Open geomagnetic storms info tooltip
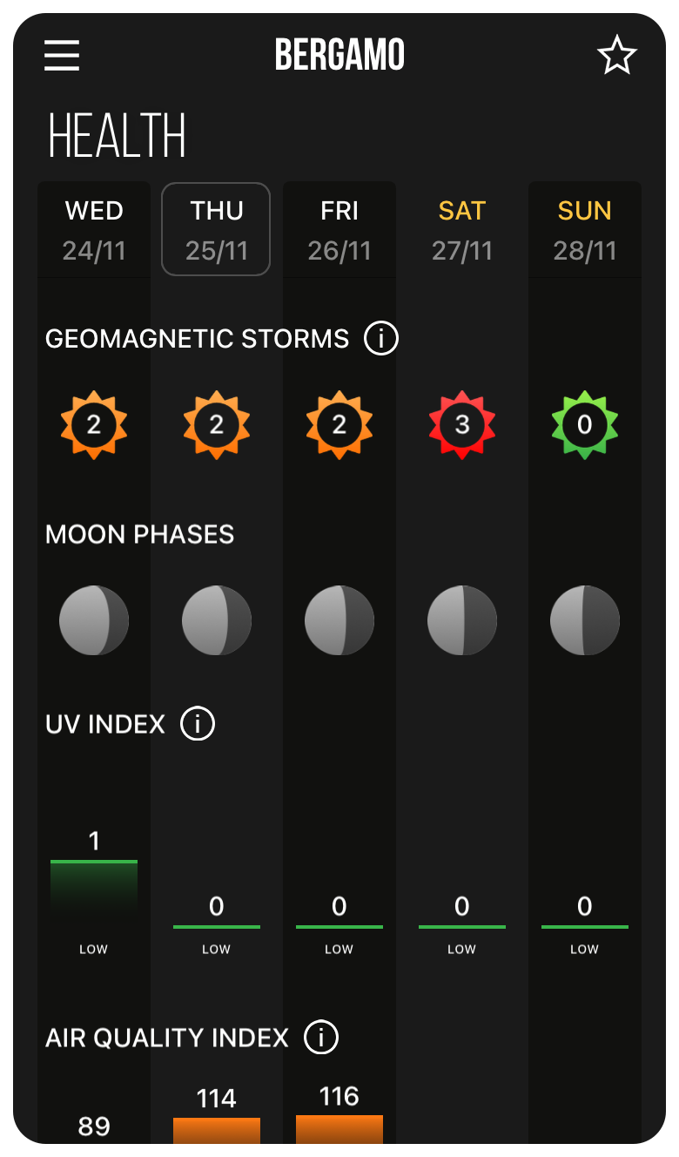679x1157 pixels. coord(380,338)
